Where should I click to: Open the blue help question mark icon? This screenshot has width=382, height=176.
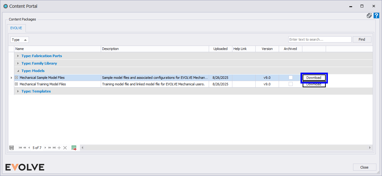point(376,16)
